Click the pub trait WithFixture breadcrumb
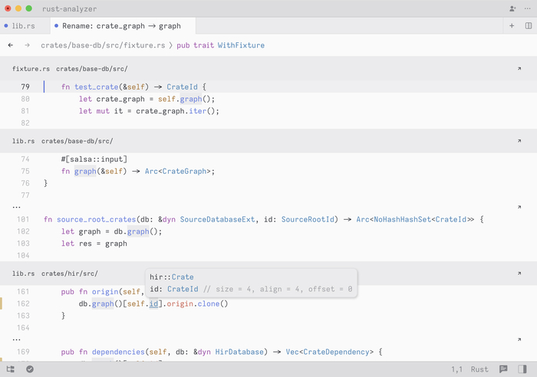Screen dimensions: 537x377 tap(221, 45)
